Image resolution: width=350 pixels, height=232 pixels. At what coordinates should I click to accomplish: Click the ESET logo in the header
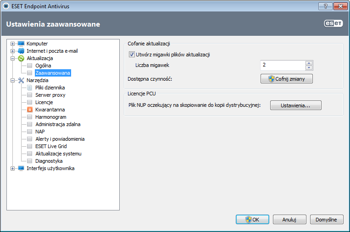[333, 23]
